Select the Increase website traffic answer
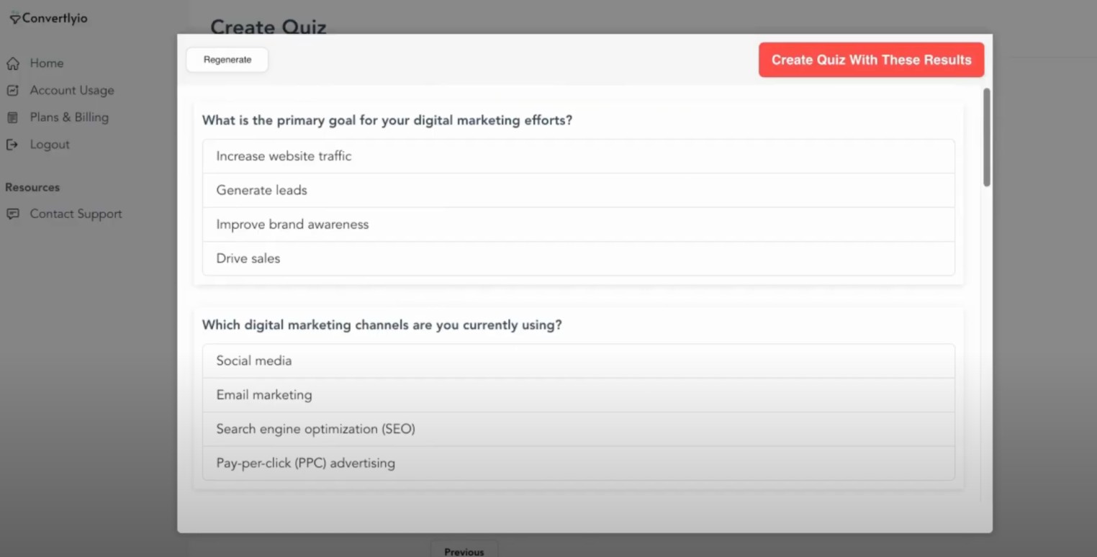Screen dimensions: 1097x557 [579, 156]
